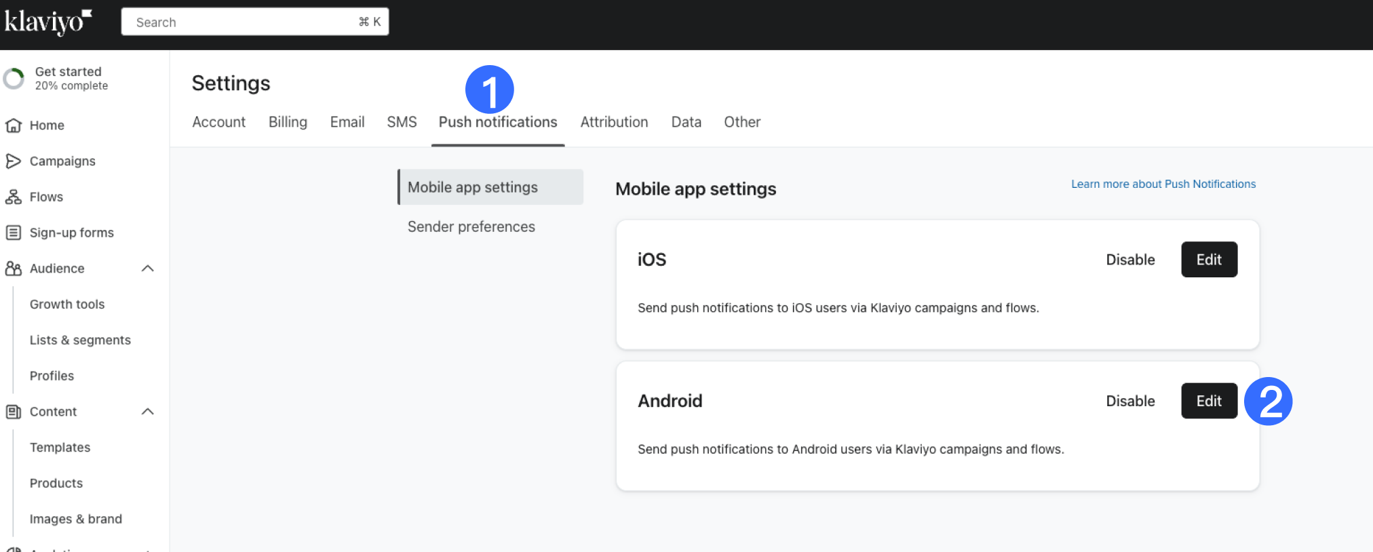Click the Get started progress ring

click(14, 79)
